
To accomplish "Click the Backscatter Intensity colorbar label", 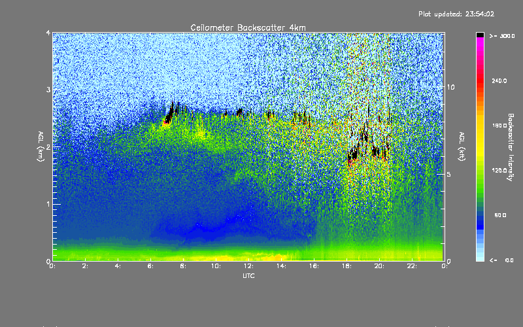I will [511, 146].
